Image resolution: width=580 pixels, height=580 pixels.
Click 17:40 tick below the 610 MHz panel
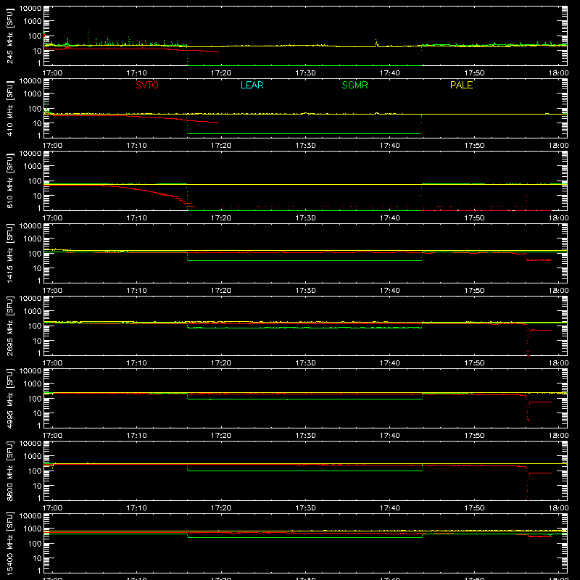[389, 218]
